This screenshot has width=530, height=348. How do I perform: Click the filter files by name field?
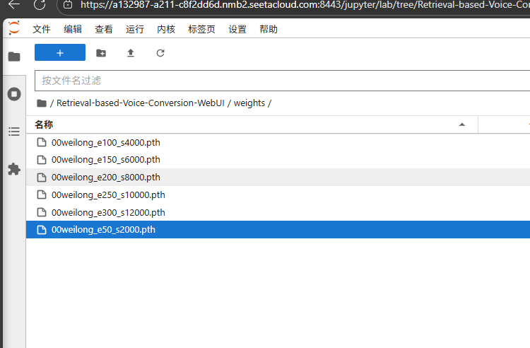283,81
